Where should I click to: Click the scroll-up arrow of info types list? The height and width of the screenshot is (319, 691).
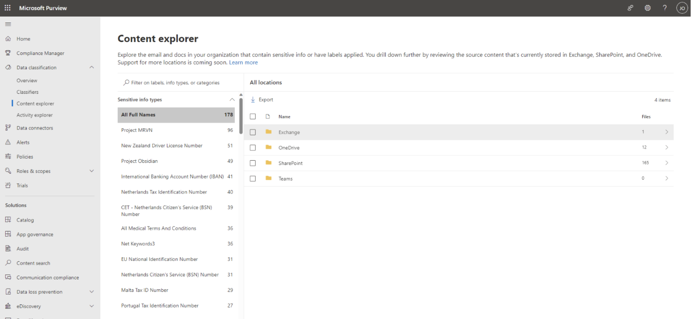241,95
